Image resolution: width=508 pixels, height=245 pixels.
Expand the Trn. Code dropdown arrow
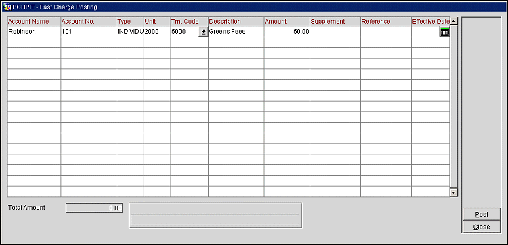(x=203, y=32)
